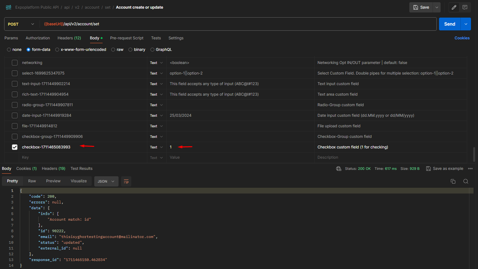Viewport: 478px width, 269px height.
Task: Enable the checkbox-1711465083993 row checkbox
Action: [14, 147]
